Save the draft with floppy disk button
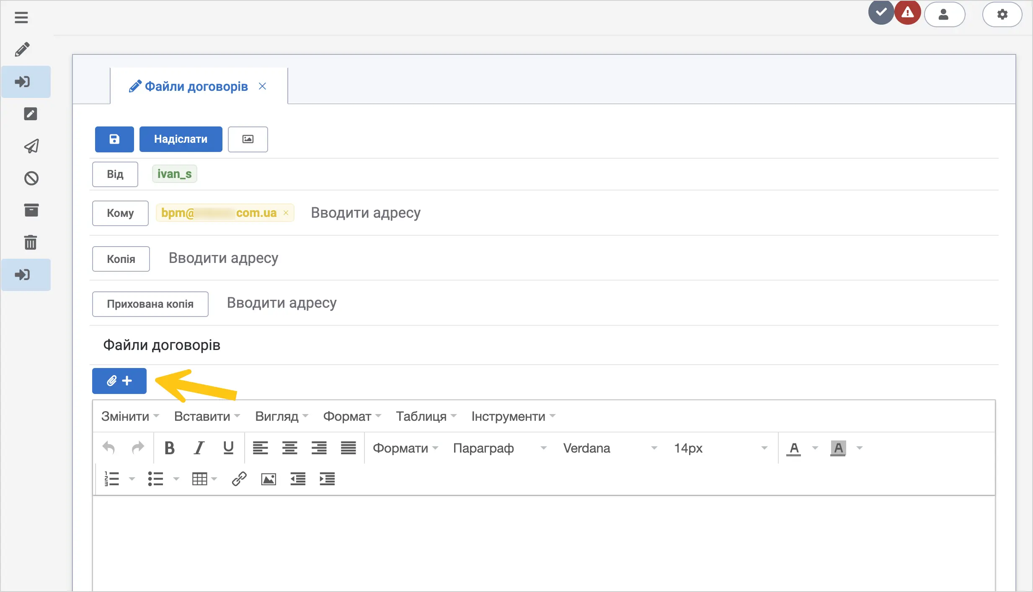1033x592 pixels. coord(114,139)
